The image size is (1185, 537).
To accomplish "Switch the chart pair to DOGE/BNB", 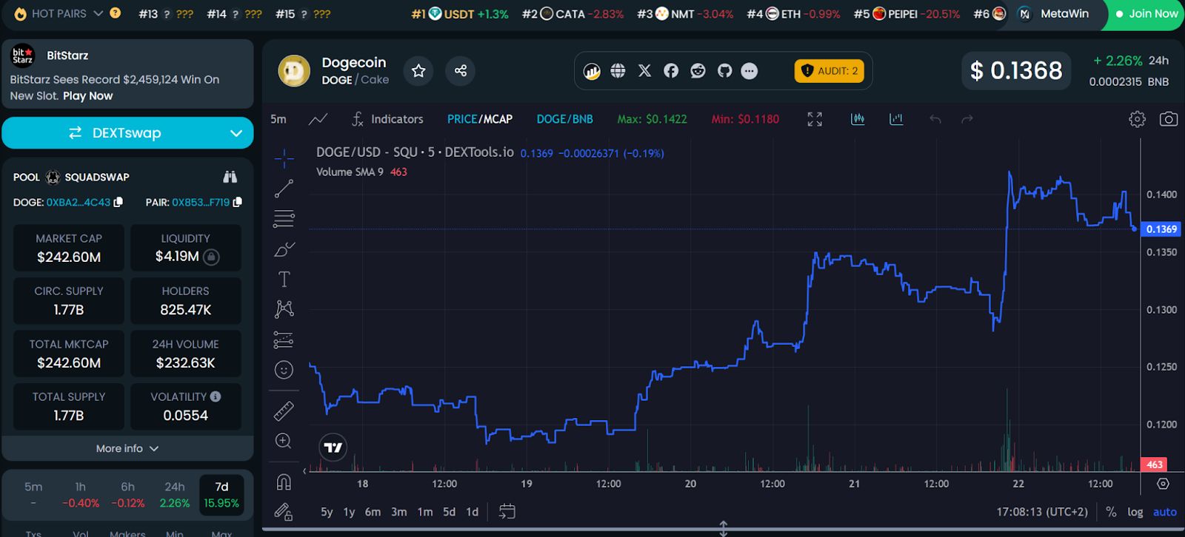I will coord(564,119).
